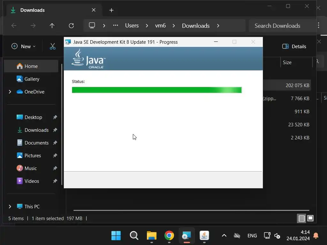The width and height of the screenshot is (327, 245).
Task: Click the Java installer progress bar
Action: [157, 90]
